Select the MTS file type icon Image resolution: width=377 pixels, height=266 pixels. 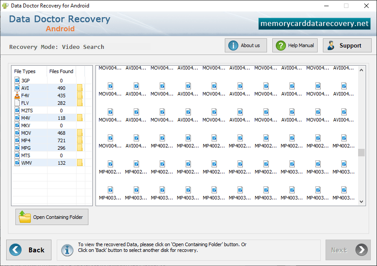[17, 155]
